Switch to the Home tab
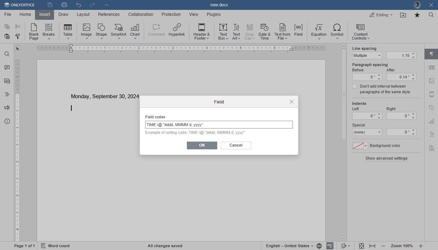438x250 pixels. click(25, 14)
